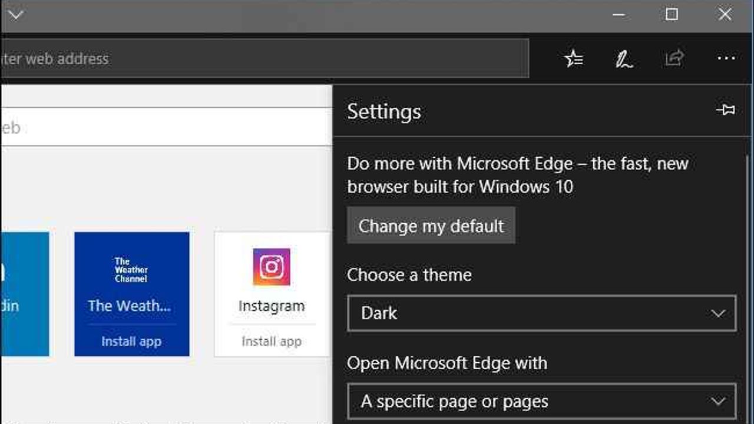Click the Make a Web Note pen icon
754x424 pixels.
coord(624,58)
